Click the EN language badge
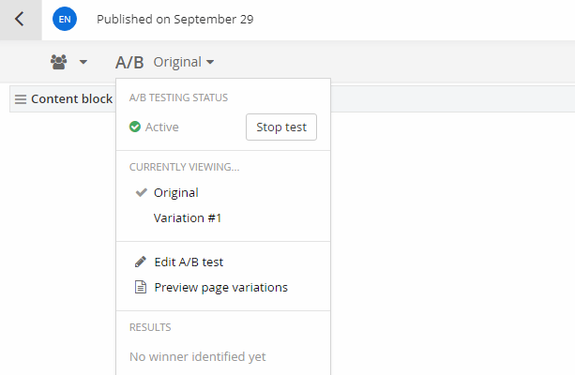The image size is (575, 375). [x=65, y=19]
